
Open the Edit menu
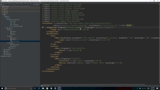coord(3,3)
